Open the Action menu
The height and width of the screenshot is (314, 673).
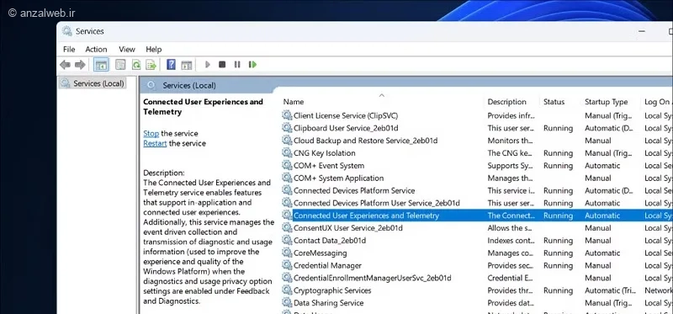click(96, 49)
